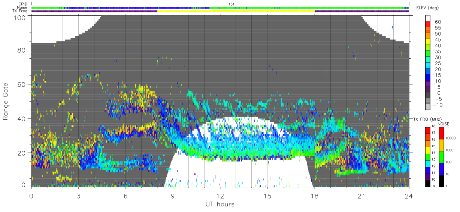460x212 pixels.
Task: Click the 10000 label on NOISE colorbar
Action: [x=451, y=138]
